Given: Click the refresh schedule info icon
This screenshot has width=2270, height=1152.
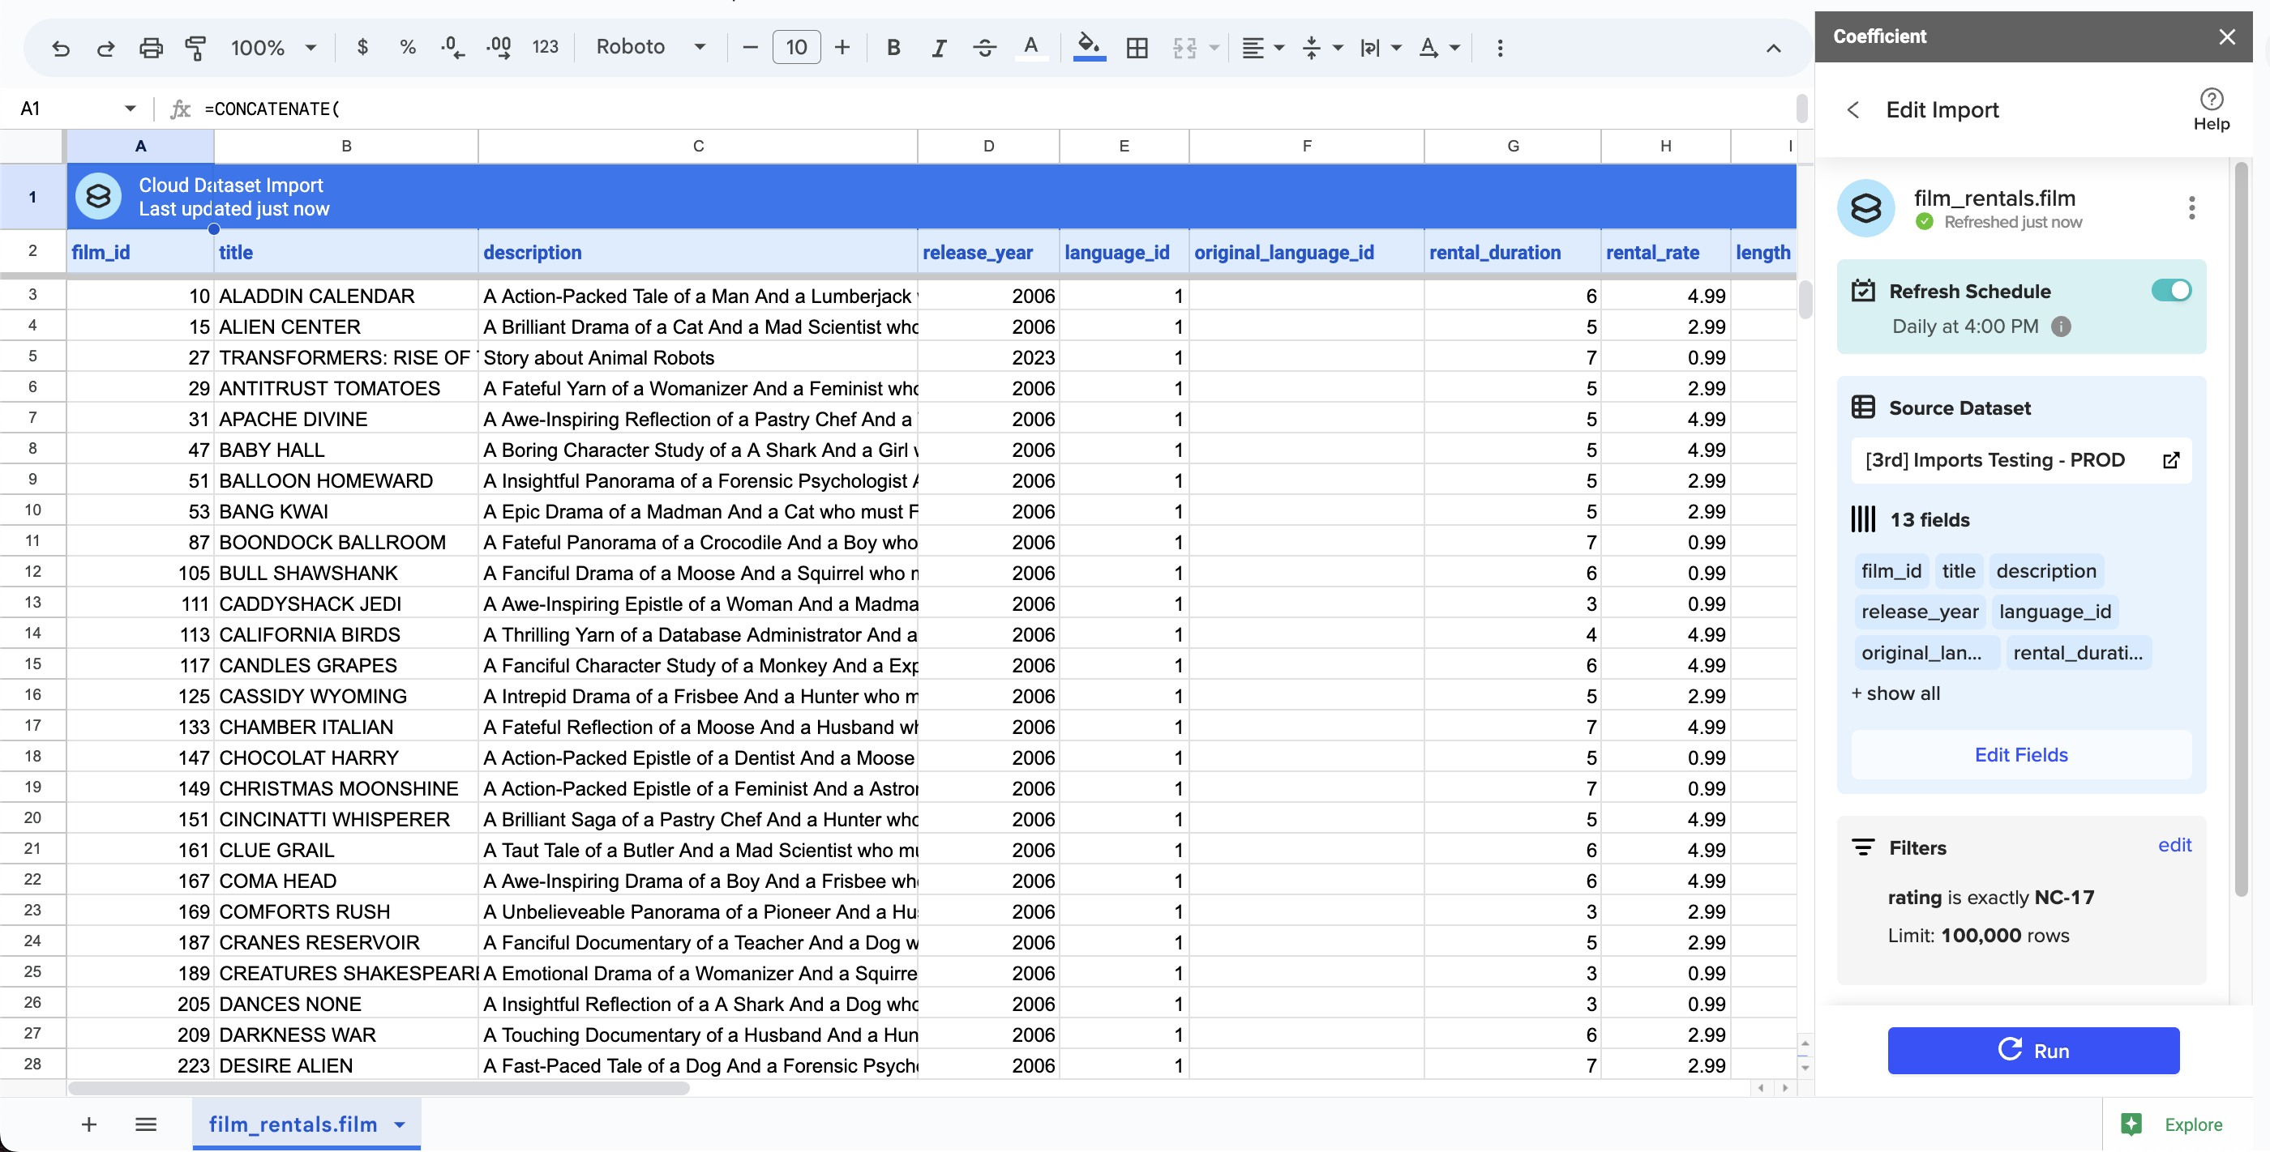Looking at the screenshot, I should (2060, 326).
